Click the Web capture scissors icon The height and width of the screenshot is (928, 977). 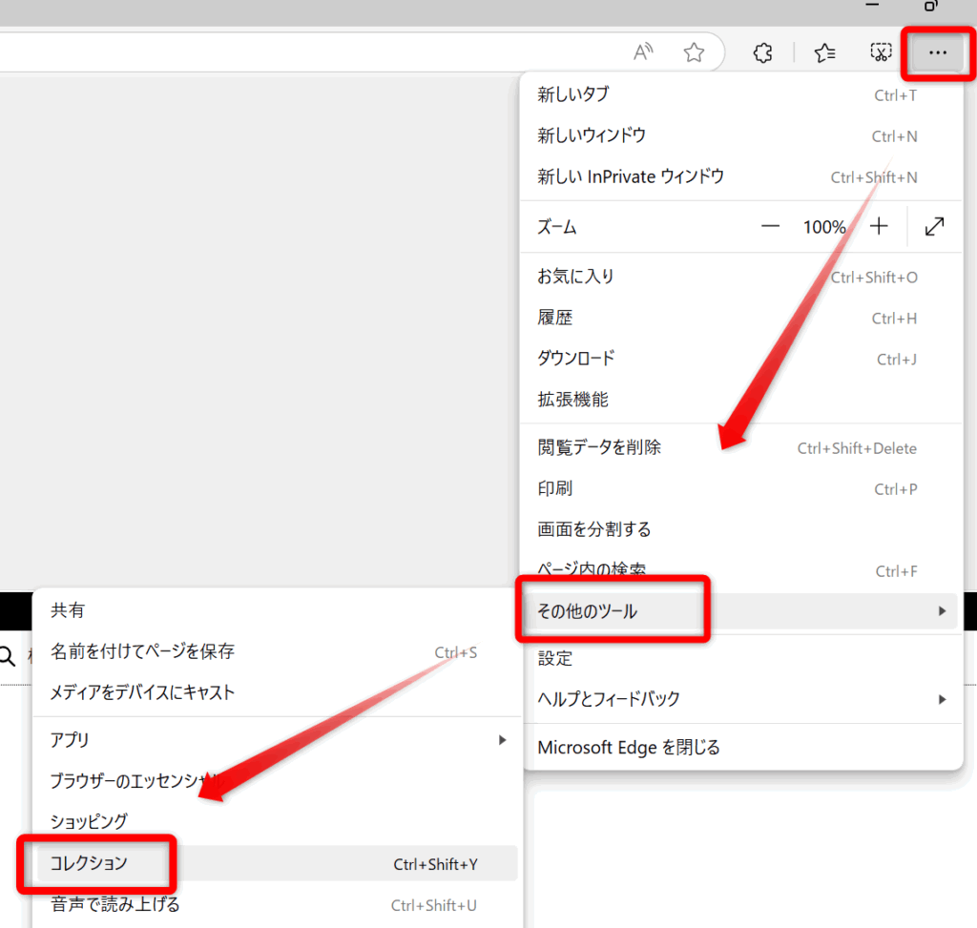pos(881,52)
